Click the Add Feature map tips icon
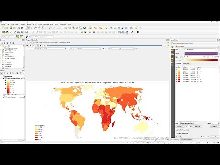 137,28
